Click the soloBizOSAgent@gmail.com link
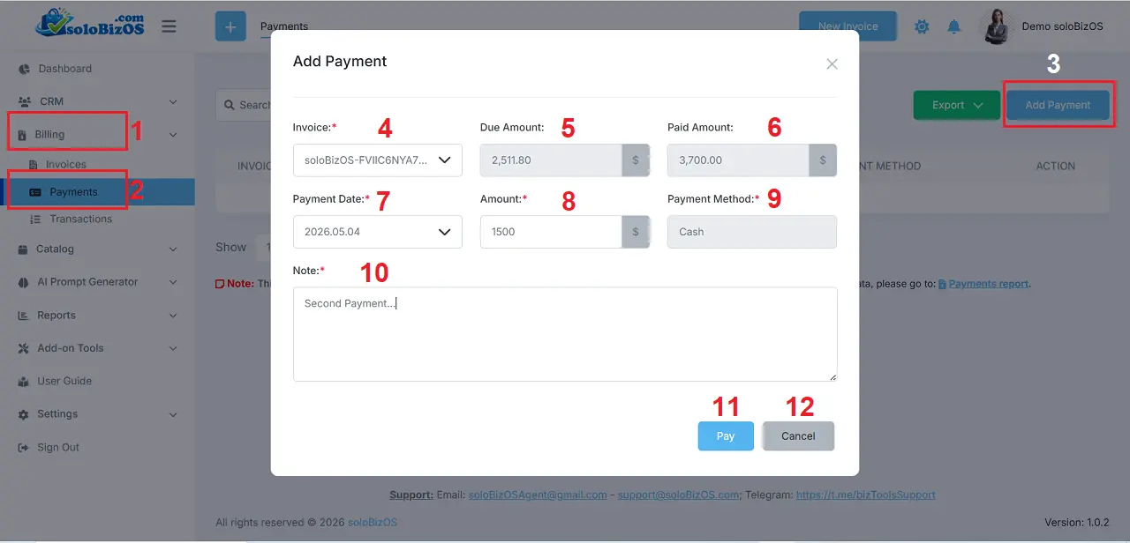 (538, 495)
